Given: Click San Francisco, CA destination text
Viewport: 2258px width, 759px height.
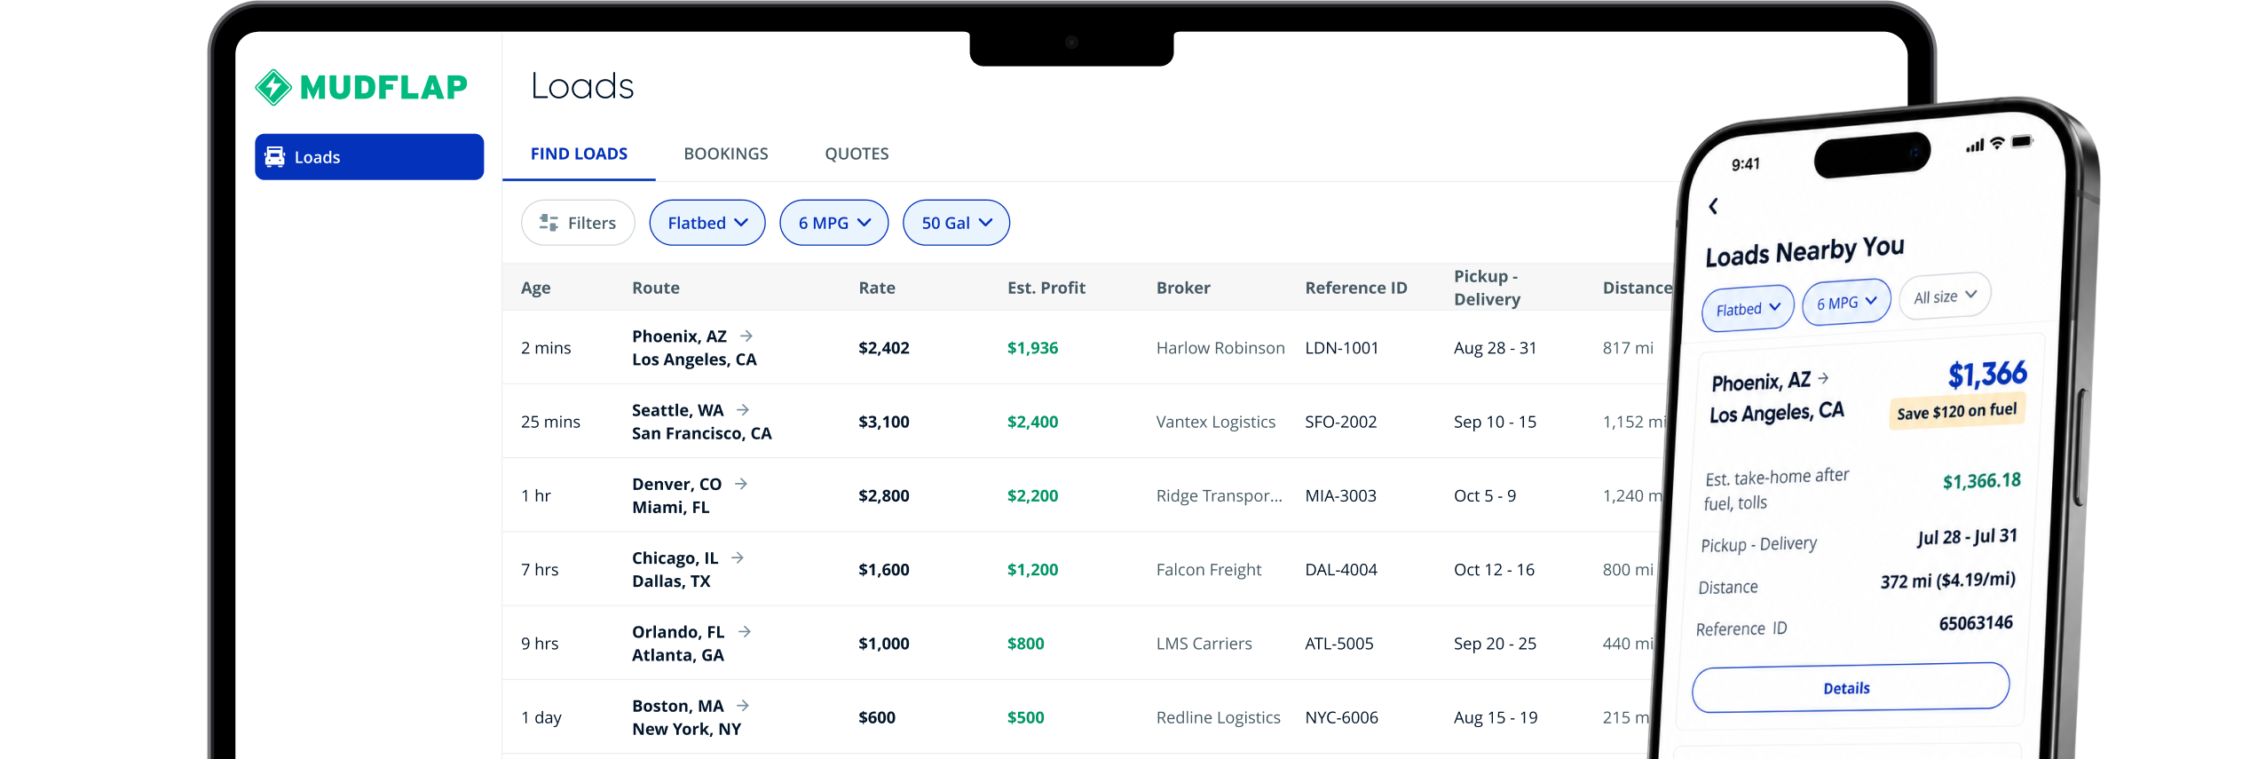Looking at the screenshot, I should click(x=702, y=433).
